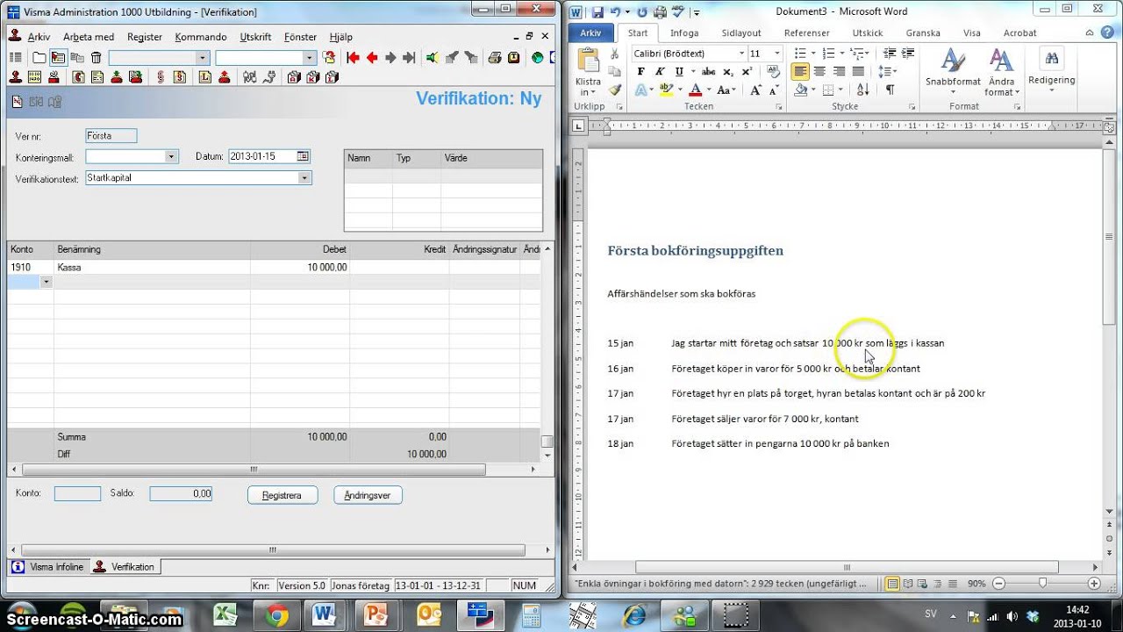Open the Register menu in Visma
Screen dimensions: 1123x632
[x=145, y=37]
